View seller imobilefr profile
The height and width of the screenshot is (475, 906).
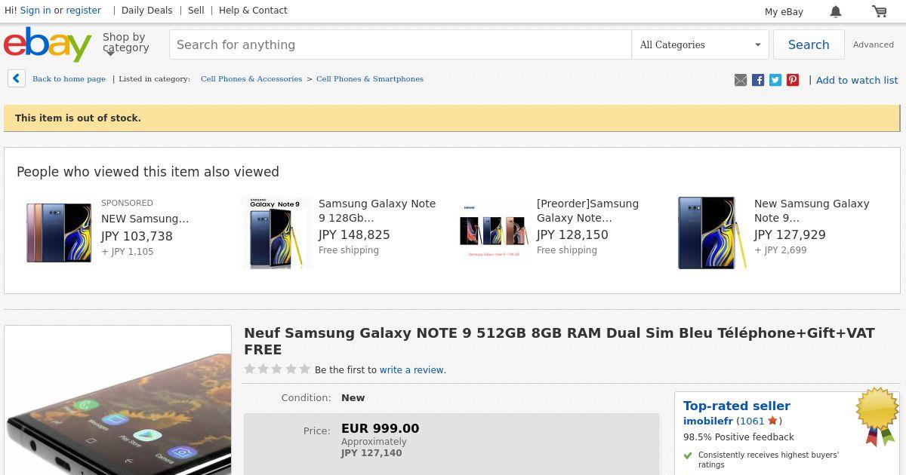708,421
